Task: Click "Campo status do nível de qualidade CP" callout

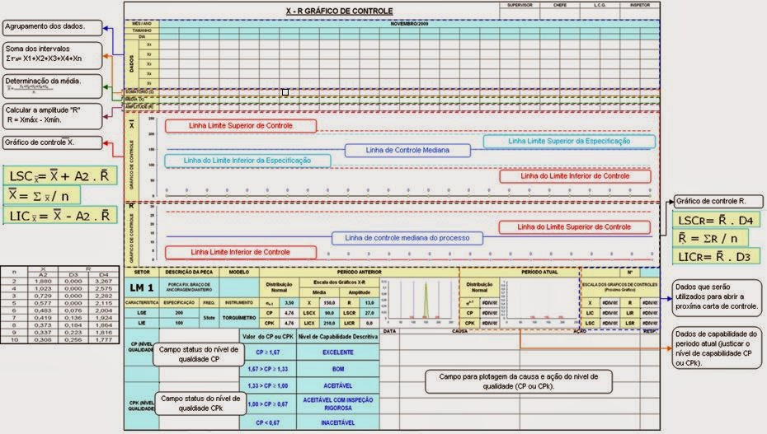Action: pos(199,354)
